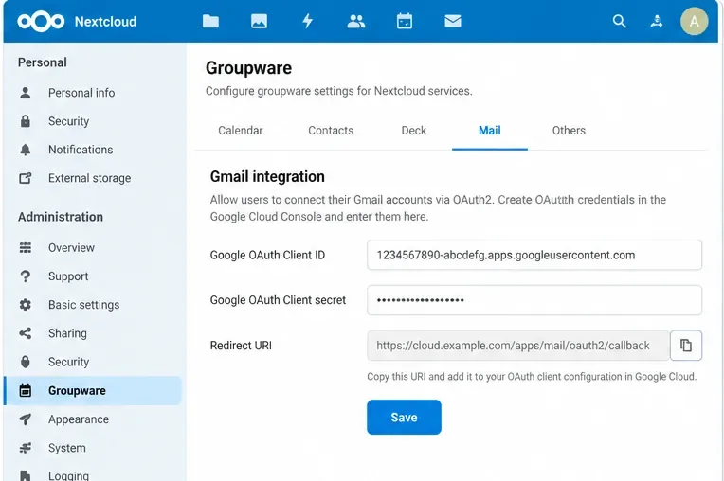Image resolution: width=724 pixels, height=481 pixels.
Task: Save the Gmail integration settings
Action: click(x=404, y=417)
